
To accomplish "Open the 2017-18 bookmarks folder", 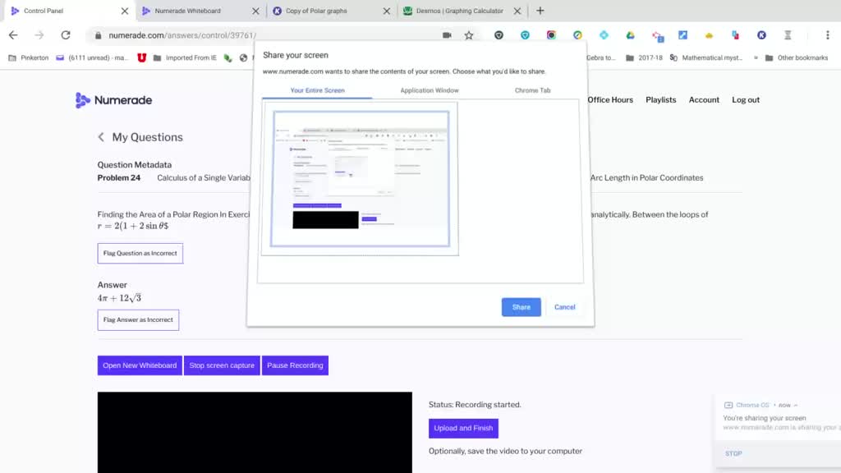I will click(x=644, y=58).
